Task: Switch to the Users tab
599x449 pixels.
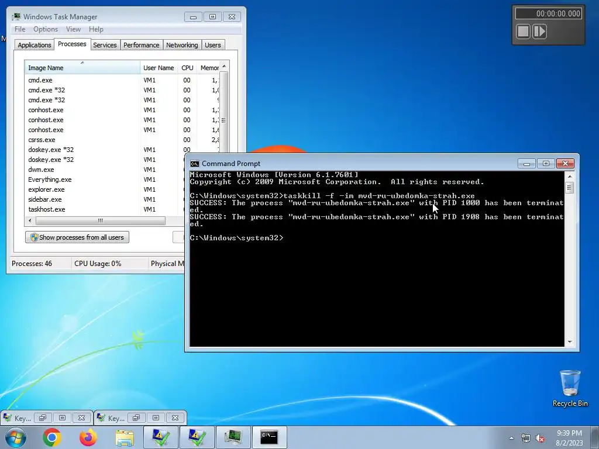Action: tap(212, 45)
